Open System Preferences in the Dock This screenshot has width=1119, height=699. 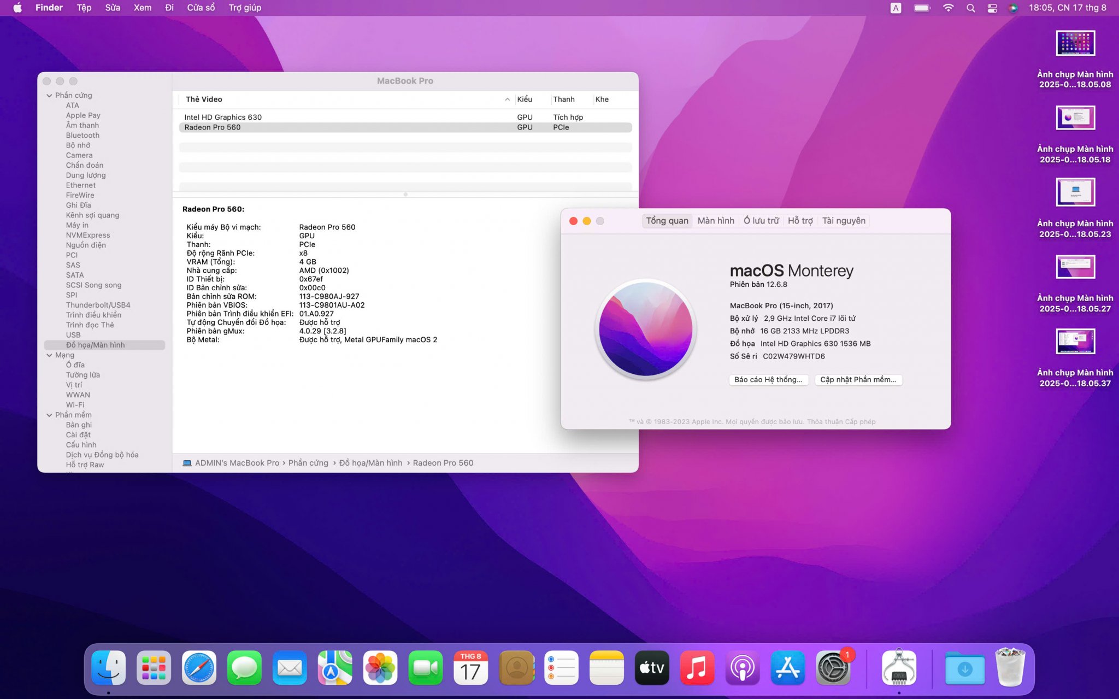click(833, 668)
